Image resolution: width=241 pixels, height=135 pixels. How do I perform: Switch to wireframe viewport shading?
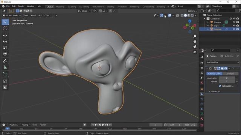[x=182, y=15]
